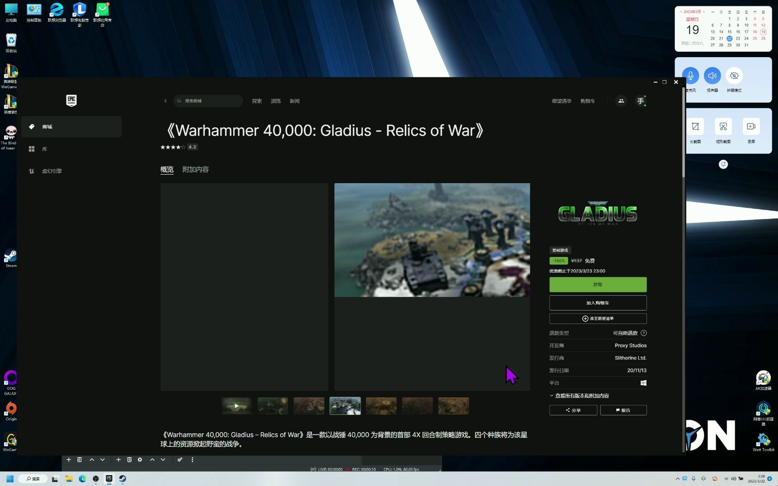The height and width of the screenshot is (486, 778).
Task: Select the second screenshot thumbnail
Action: (273, 406)
